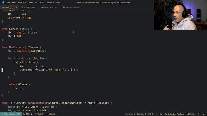Viewport: 207px width, 116px height.
Task: Open the File menu
Action: [x=8, y=2]
